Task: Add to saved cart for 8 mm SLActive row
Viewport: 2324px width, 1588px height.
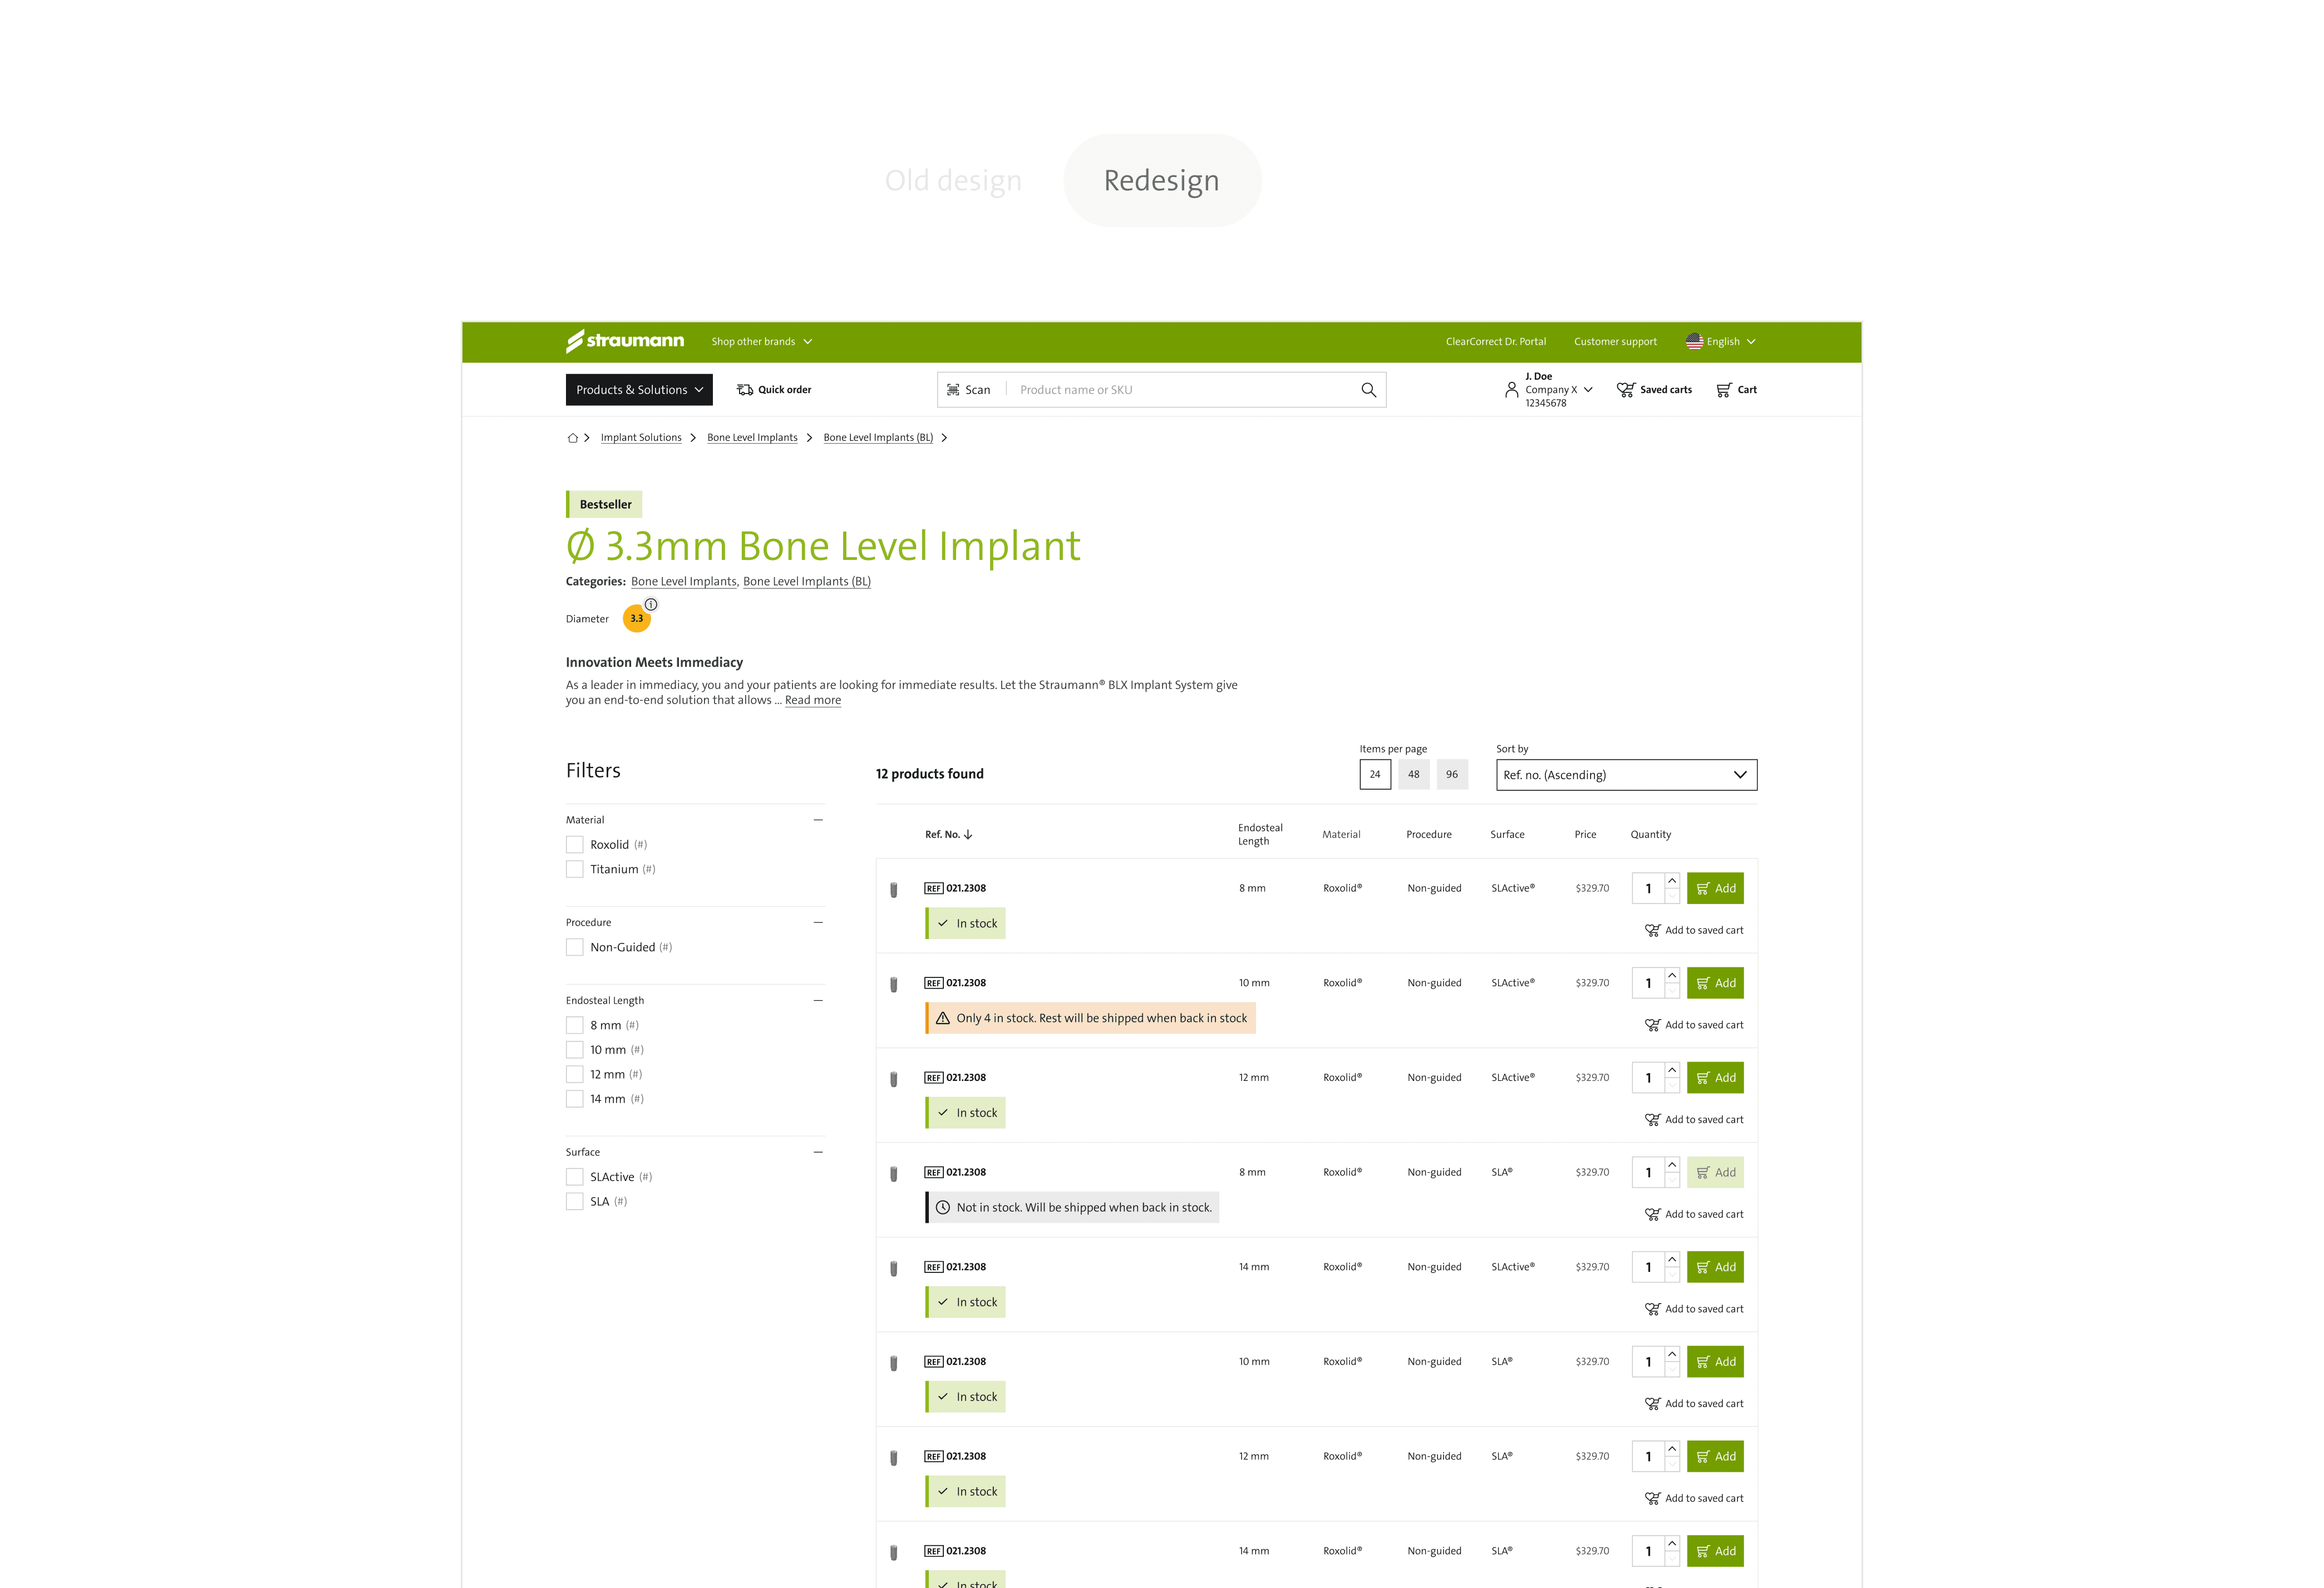Action: 1694,930
